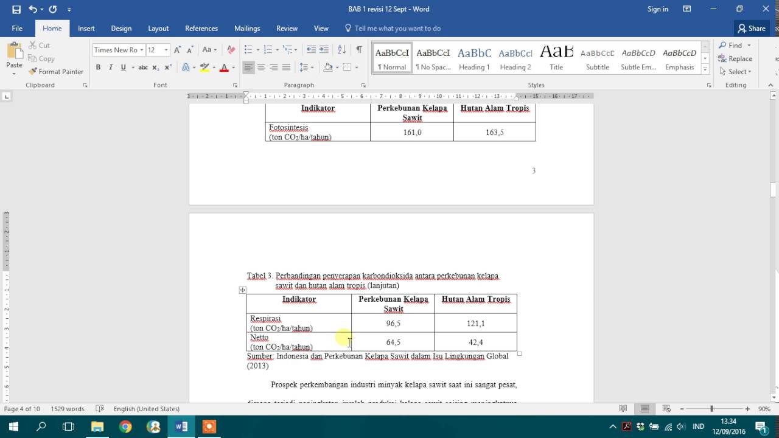Open the File tab

click(x=17, y=29)
